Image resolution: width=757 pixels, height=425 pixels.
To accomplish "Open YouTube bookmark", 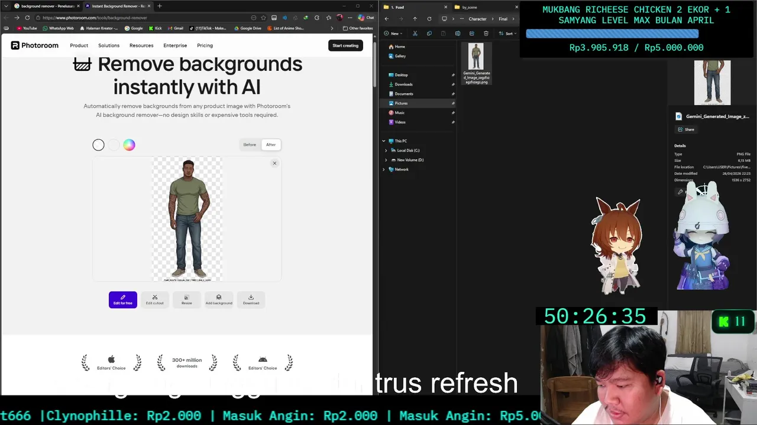I will coord(26,28).
